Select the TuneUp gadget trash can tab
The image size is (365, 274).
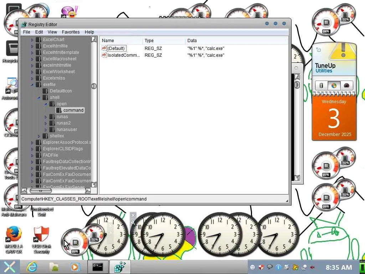pyautogui.click(x=321, y=86)
